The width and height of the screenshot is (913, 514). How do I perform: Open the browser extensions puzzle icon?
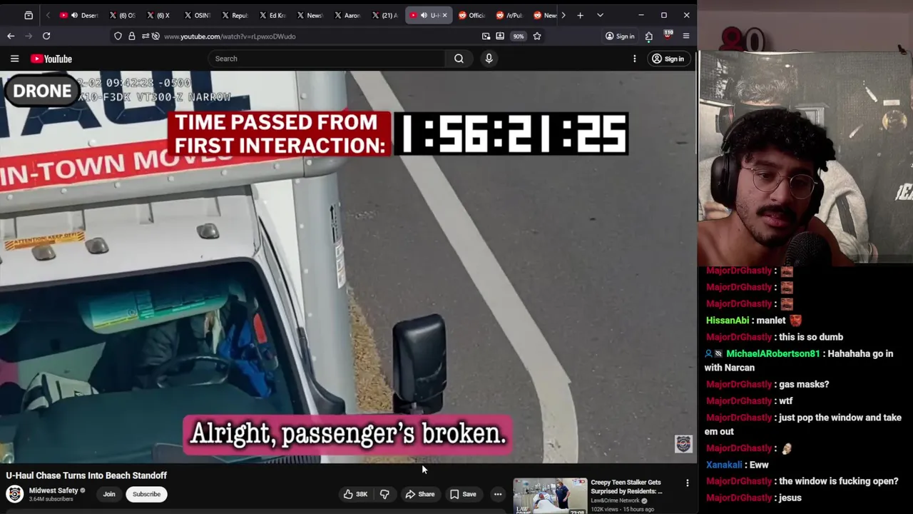(648, 36)
